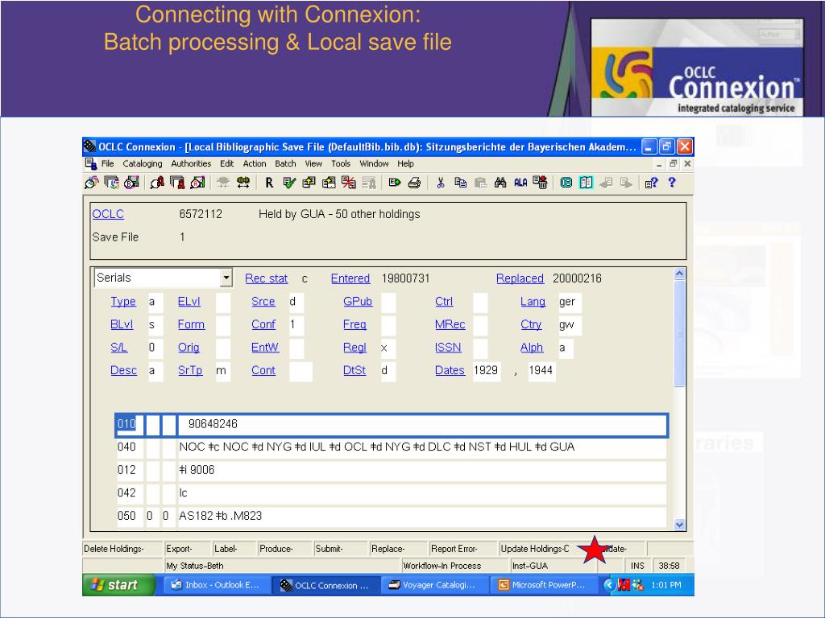This screenshot has height=618, width=825.
Task: Cut selection with the scissors icon
Action: click(x=441, y=183)
